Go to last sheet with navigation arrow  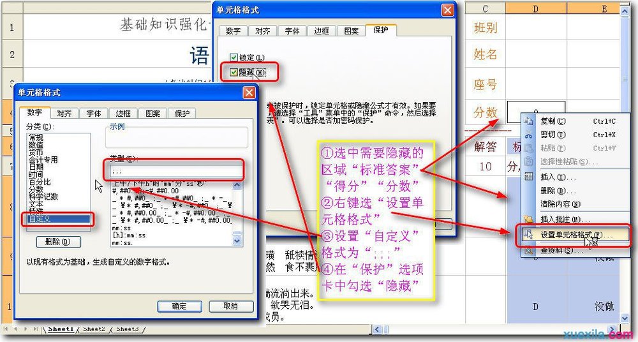click(36, 329)
